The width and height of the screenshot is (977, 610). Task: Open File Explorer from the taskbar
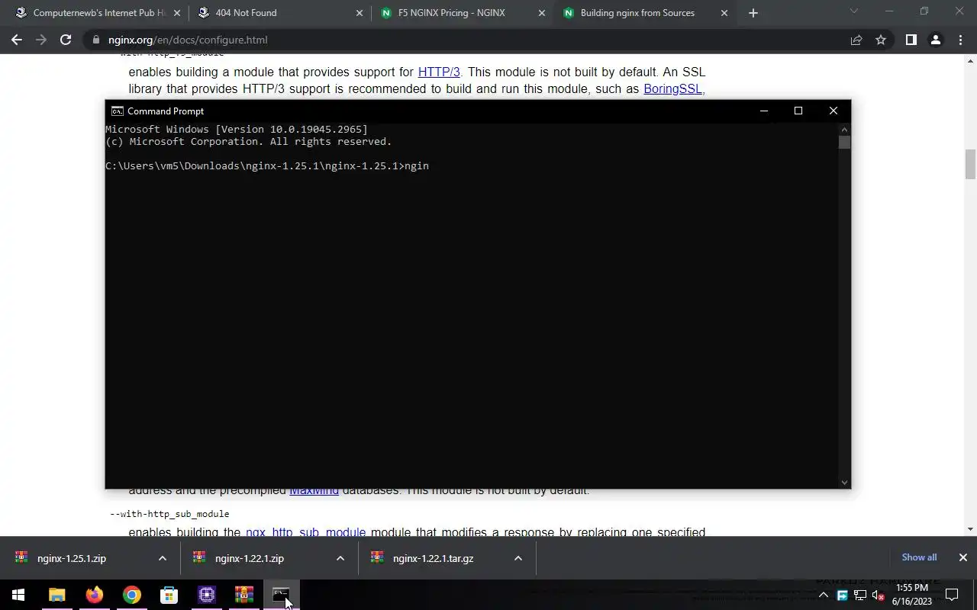[56, 595]
